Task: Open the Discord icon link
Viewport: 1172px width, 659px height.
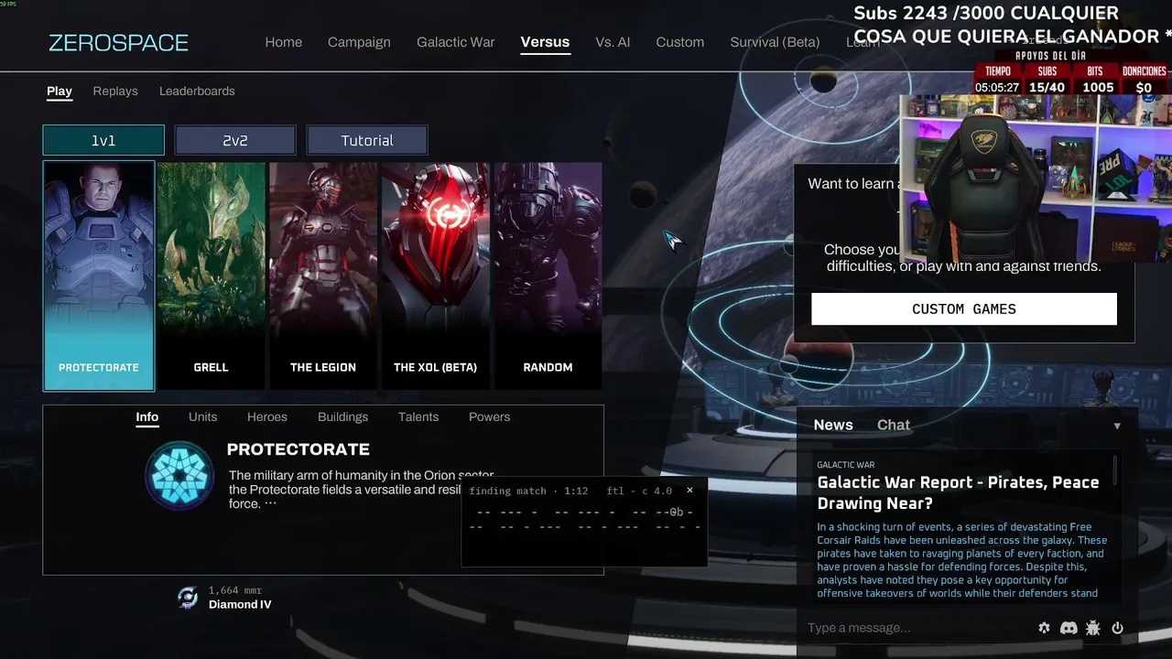Action: point(1069,628)
